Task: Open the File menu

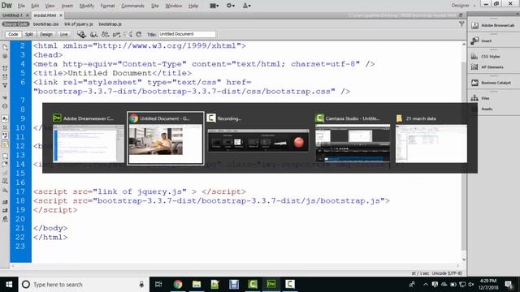Action: [x=21, y=6]
